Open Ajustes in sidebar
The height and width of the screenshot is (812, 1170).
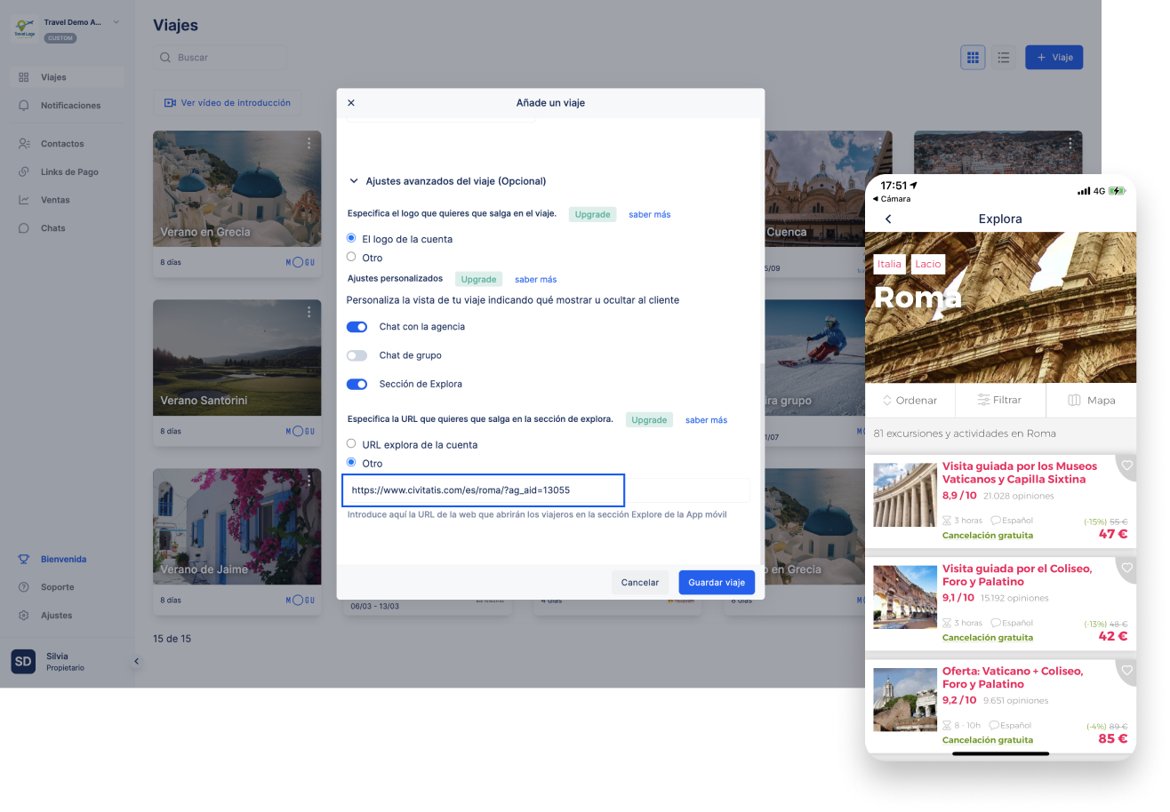pyautogui.click(x=68, y=616)
